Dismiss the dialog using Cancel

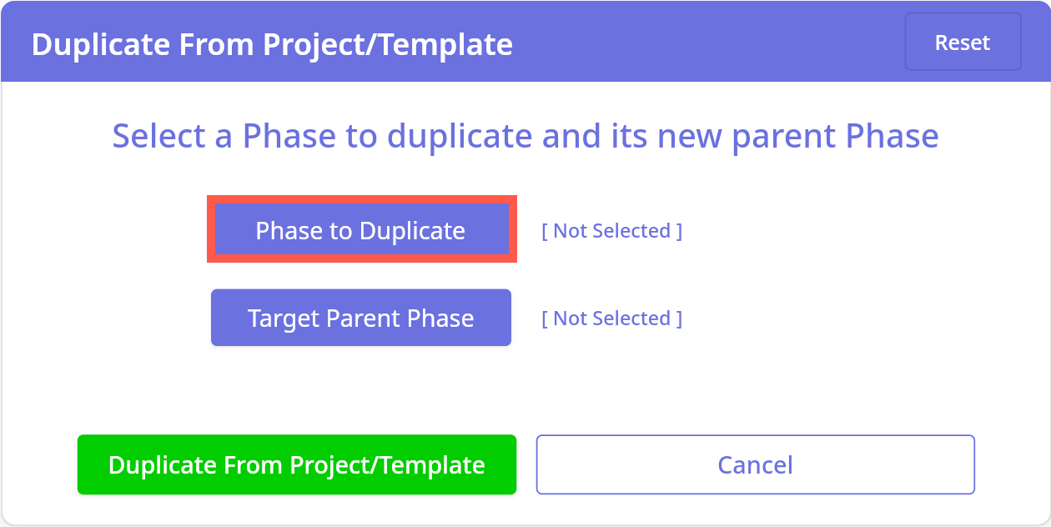(x=755, y=464)
